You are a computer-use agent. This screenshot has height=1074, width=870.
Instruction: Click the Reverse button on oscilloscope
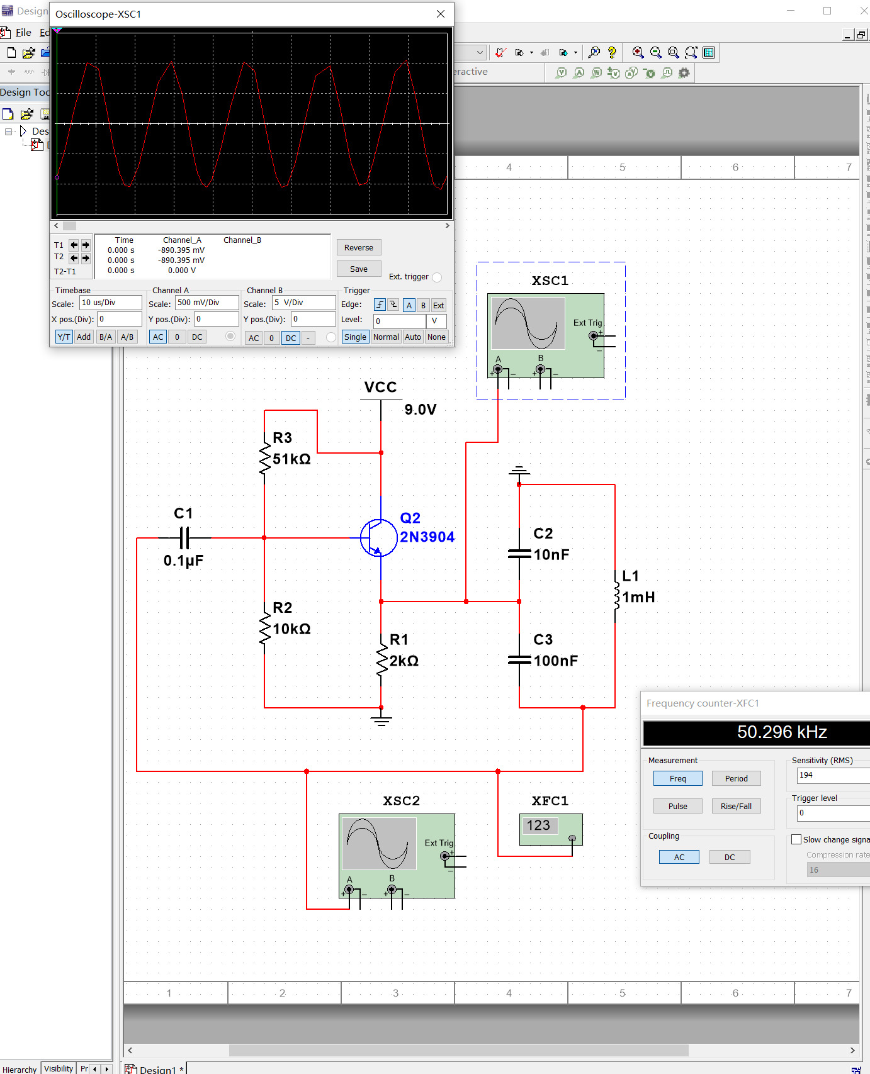tap(359, 247)
